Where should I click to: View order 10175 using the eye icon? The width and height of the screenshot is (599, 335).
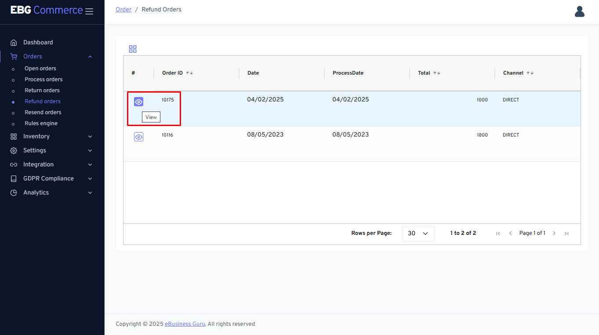tap(138, 102)
